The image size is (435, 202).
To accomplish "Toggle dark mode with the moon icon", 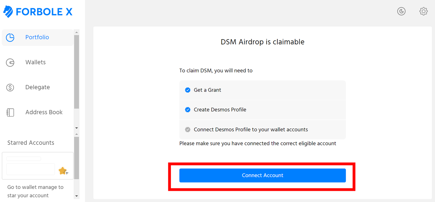I will (401, 11).
